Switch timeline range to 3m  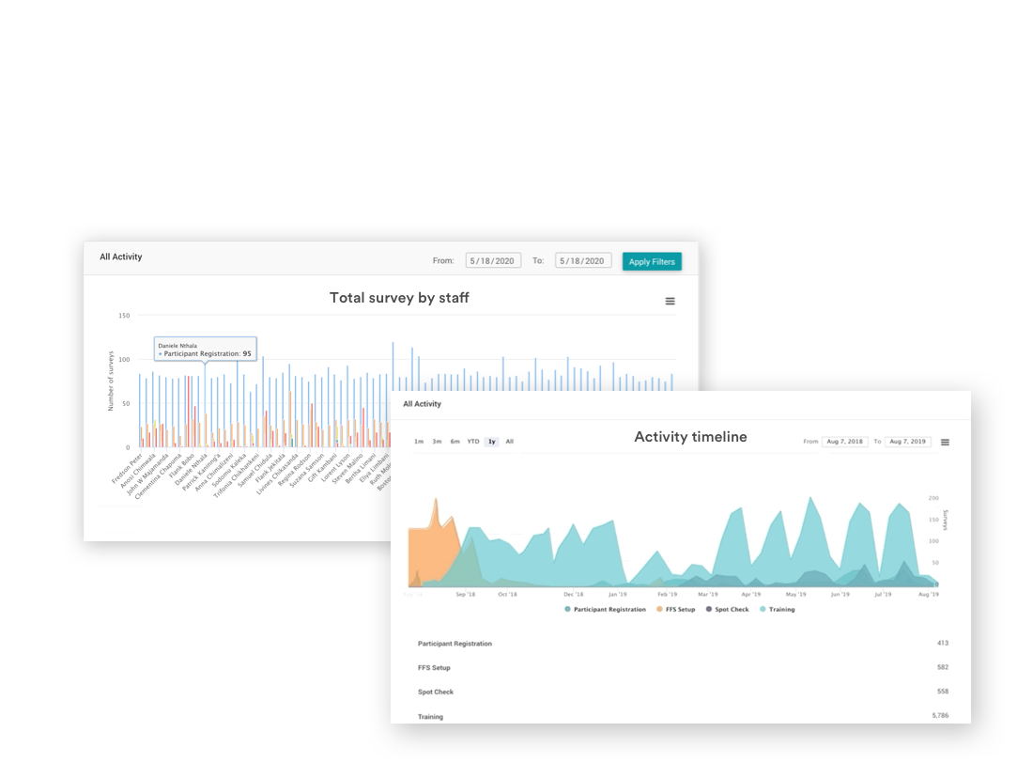tap(437, 442)
